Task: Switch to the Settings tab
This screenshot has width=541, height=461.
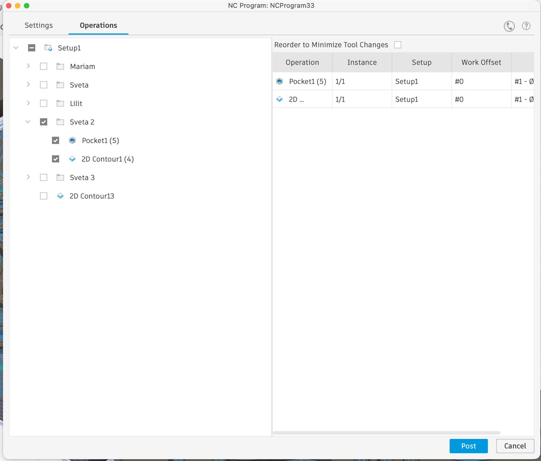Action: tap(39, 26)
